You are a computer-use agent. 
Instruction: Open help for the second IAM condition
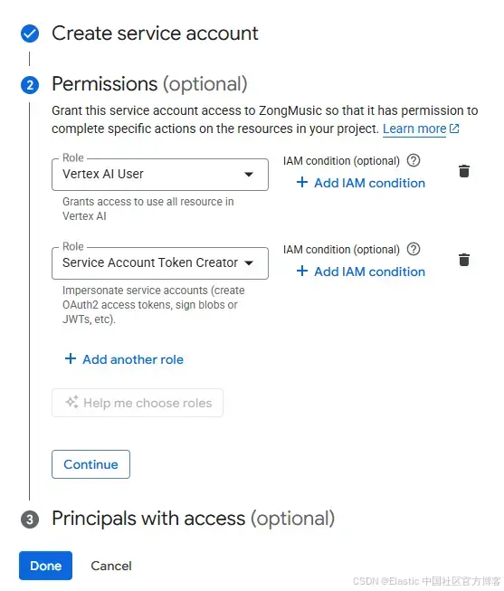[x=414, y=249]
